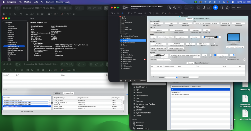Open the Aiuto menu
251x131 pixels.
68,2
